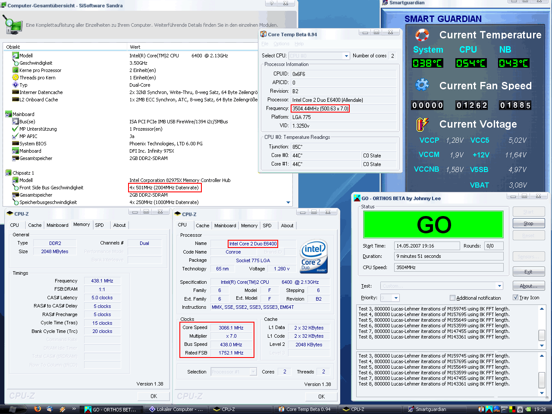
Task: Click the Start button on the taskbar
Action: [x=12, y=409]
